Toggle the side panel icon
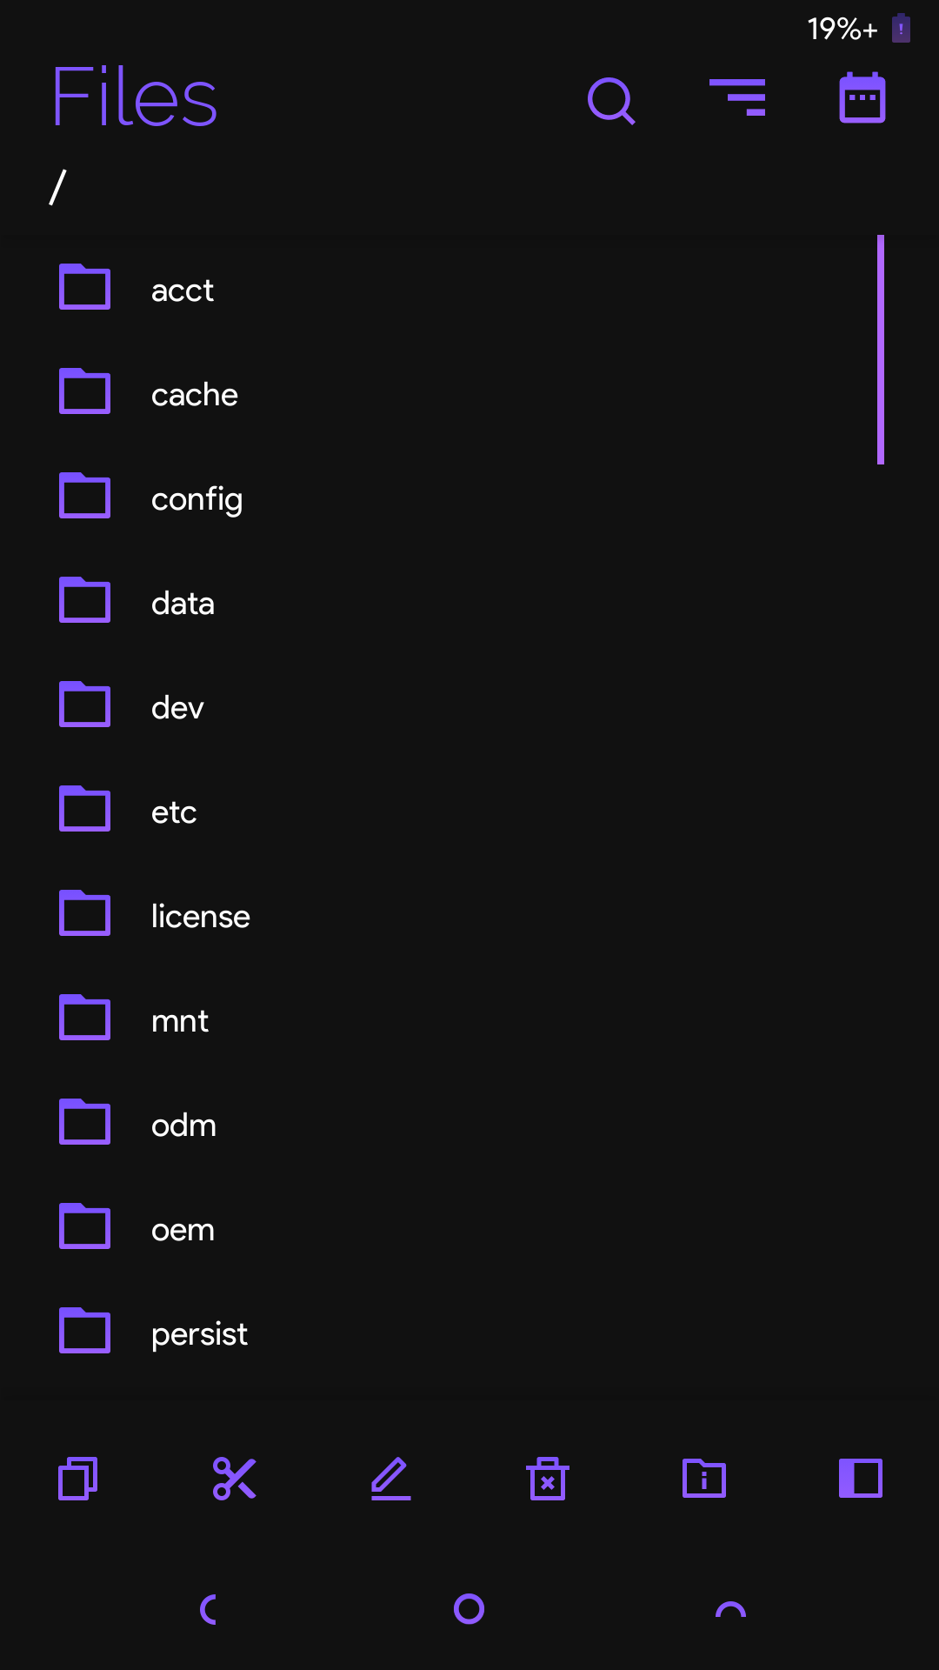This screenshot has height=1670, width=939. point(861,1479)
